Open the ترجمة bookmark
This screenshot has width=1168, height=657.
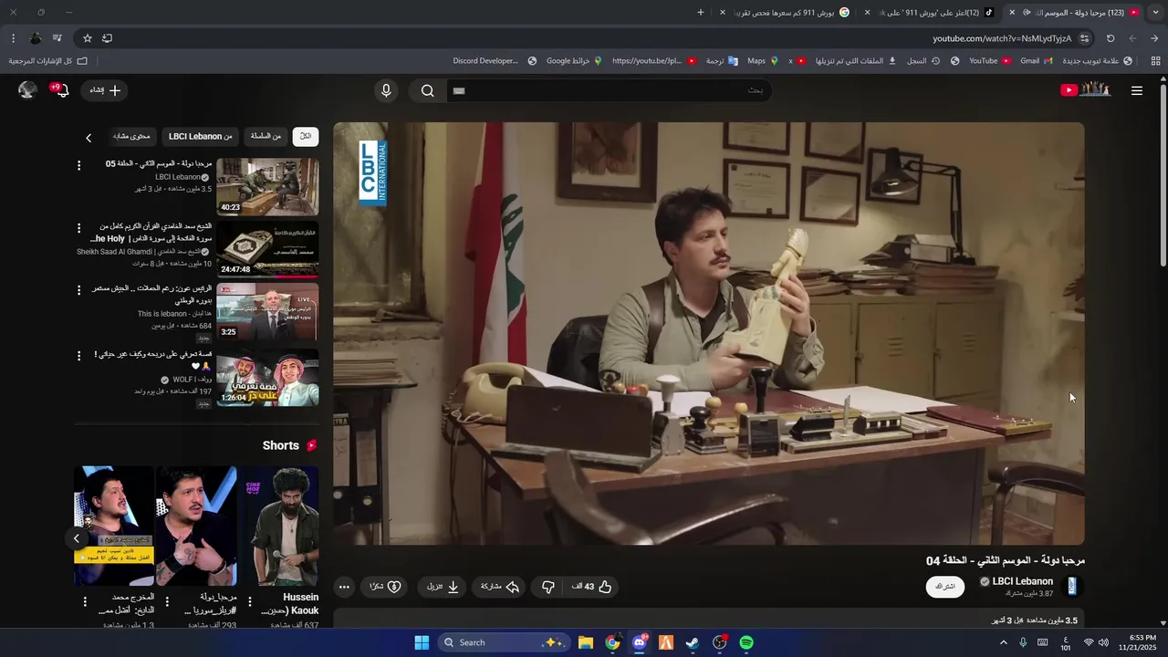pyautogui.click(x=721, y=61)
